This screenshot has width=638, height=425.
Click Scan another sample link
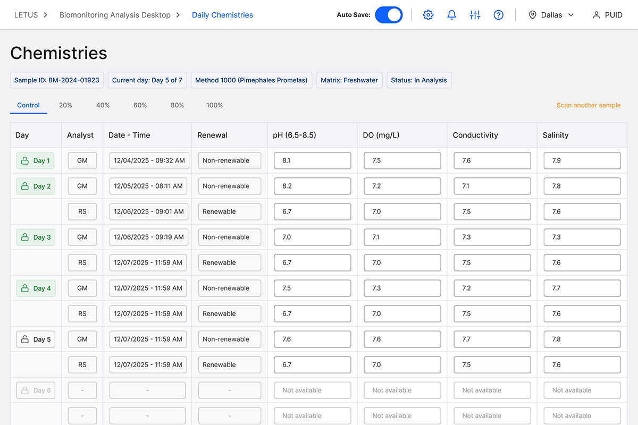588,105
